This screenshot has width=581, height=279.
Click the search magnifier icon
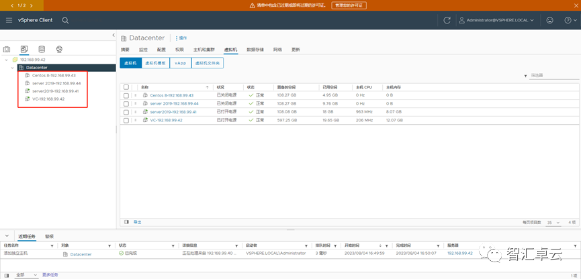(65, 20)
